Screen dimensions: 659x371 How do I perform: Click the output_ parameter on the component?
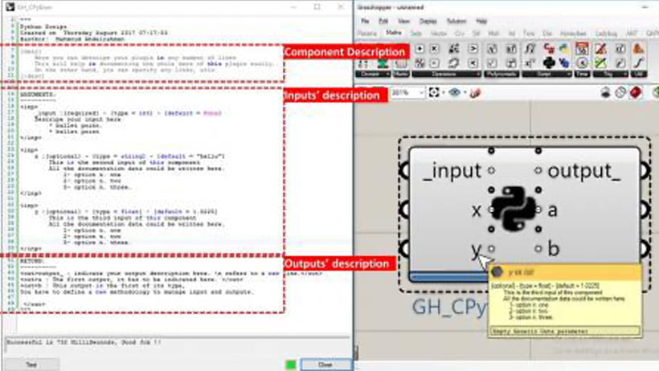(584, 170)
